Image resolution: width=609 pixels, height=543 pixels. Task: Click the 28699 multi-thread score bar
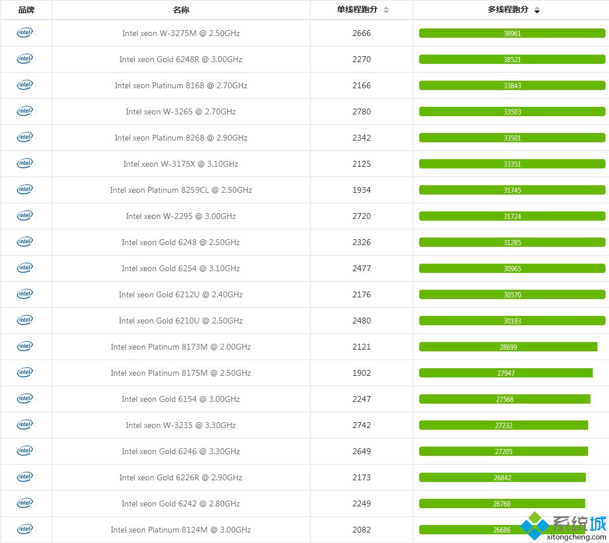coord(508,347)
